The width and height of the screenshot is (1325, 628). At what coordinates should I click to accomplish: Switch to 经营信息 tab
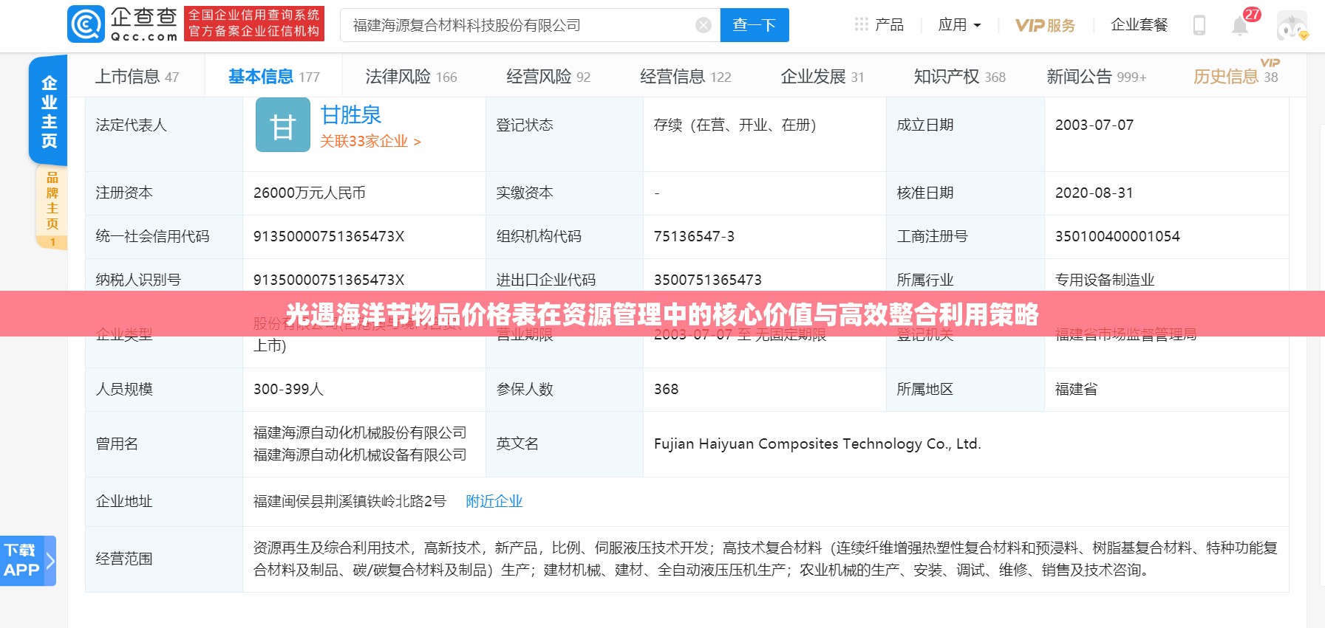[x=685, y=77]
